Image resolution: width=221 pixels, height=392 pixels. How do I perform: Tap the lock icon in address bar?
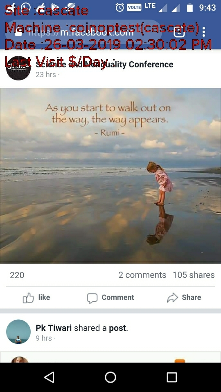point(18,32)
